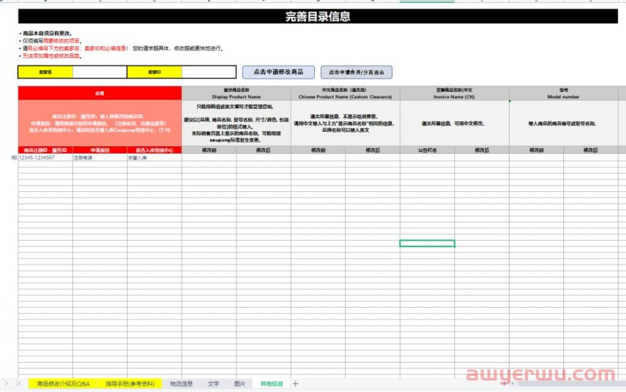Select the 其他信息 sheet tab
Screen dimensions: 626x392
click(x=272, y=384)
